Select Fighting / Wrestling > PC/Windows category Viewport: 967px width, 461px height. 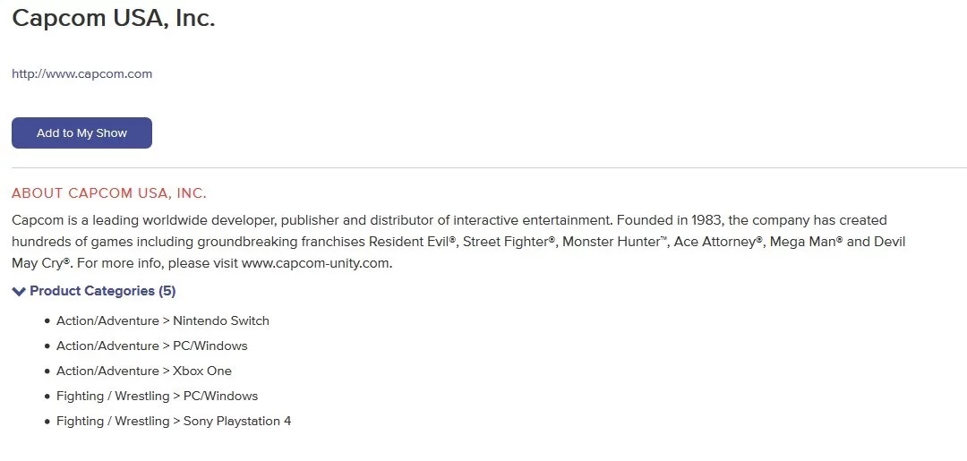(157, 396)
